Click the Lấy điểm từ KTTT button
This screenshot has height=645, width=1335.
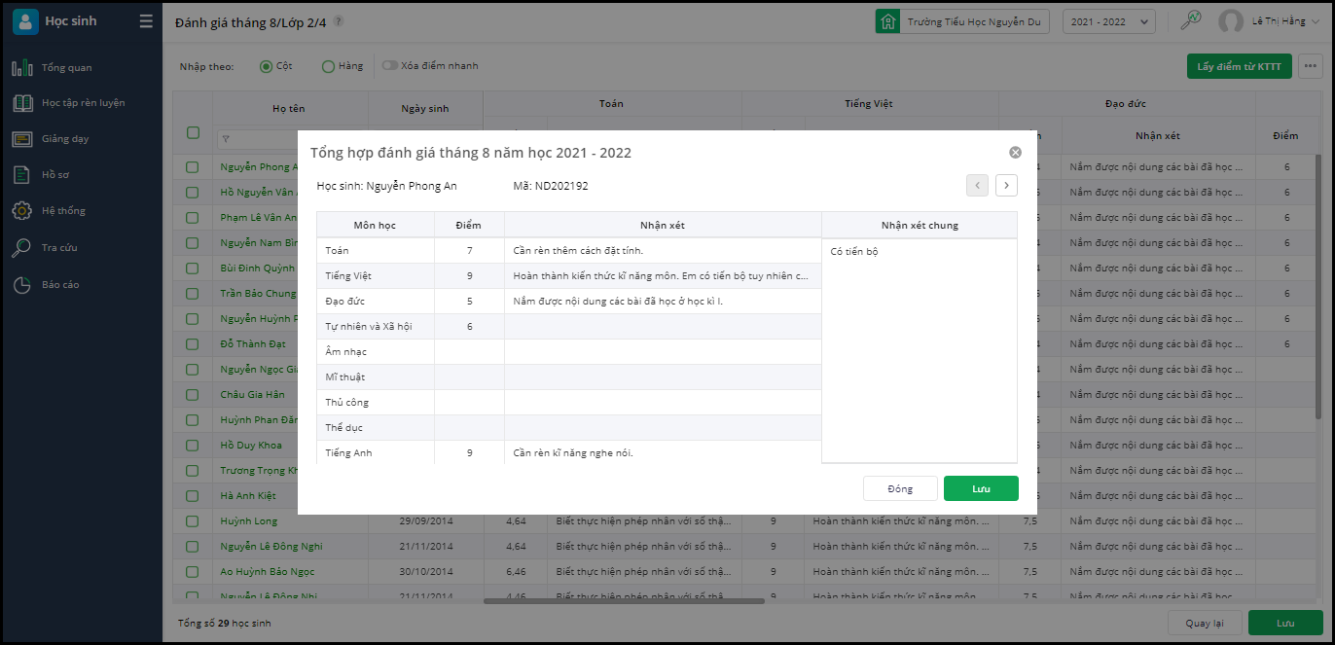pyautogui.click(x=1239, y=66)
